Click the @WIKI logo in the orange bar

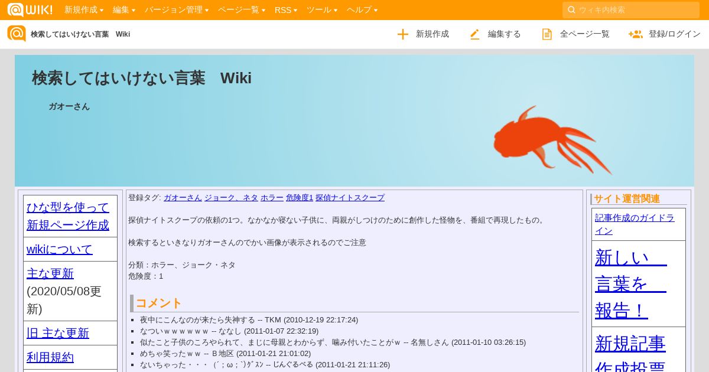pos(30,10)
